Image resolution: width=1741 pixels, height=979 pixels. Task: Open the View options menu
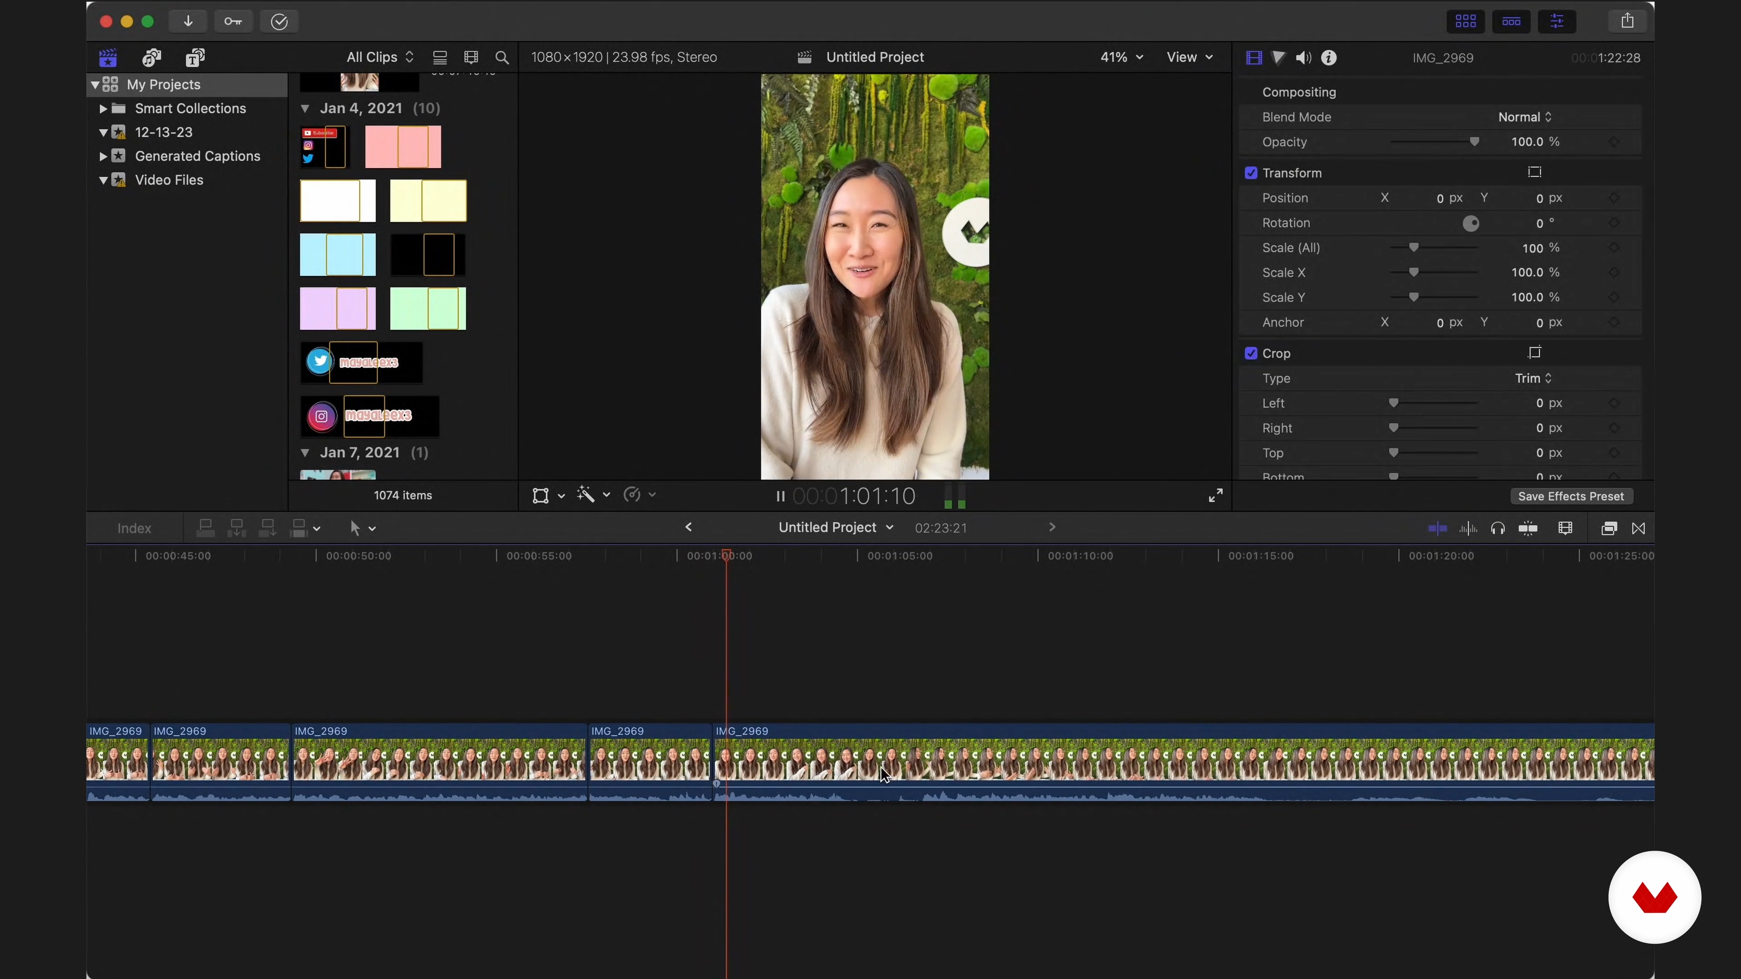[1190, 58]
